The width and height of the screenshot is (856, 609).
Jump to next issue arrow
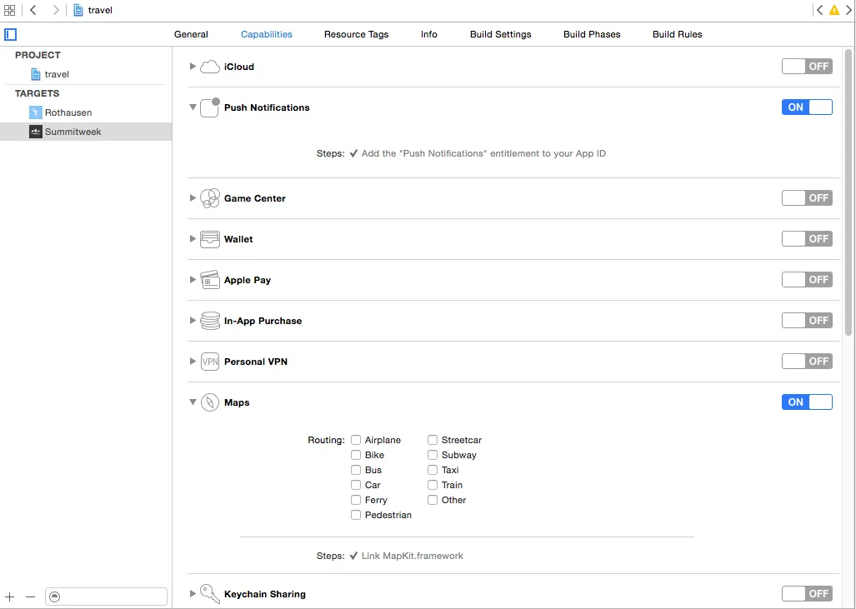click(848, 10)
